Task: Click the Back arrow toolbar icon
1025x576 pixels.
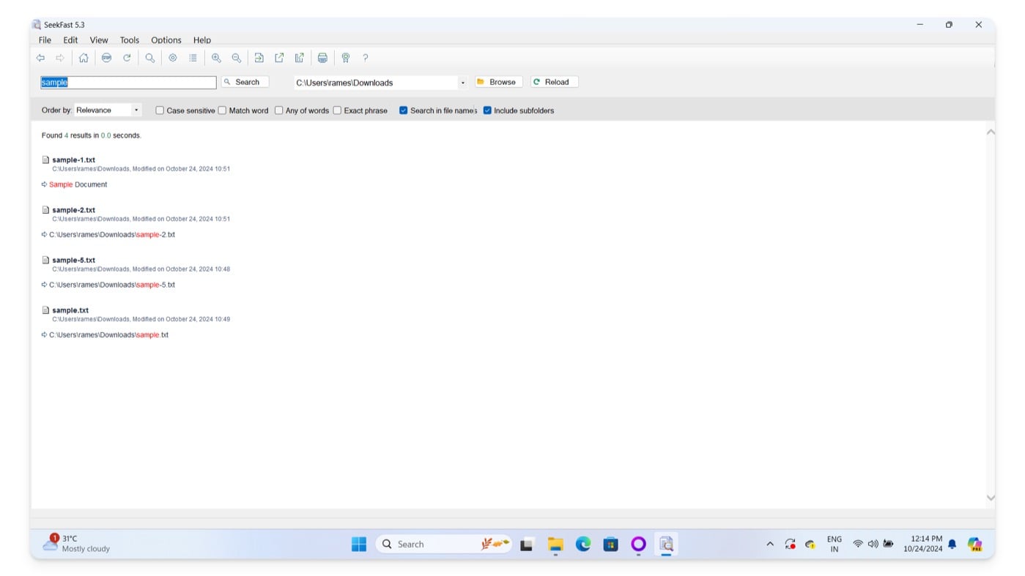Action: [40, 58]
